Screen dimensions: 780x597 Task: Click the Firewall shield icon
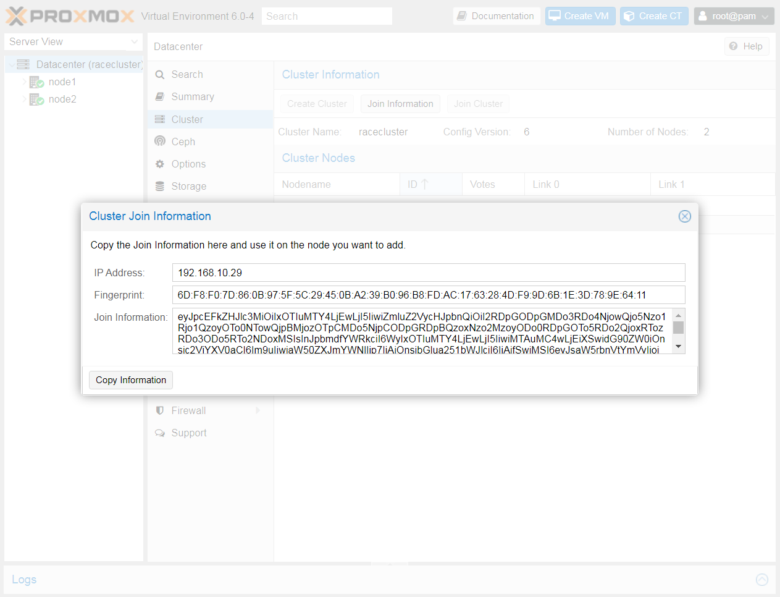click(160, 410)
